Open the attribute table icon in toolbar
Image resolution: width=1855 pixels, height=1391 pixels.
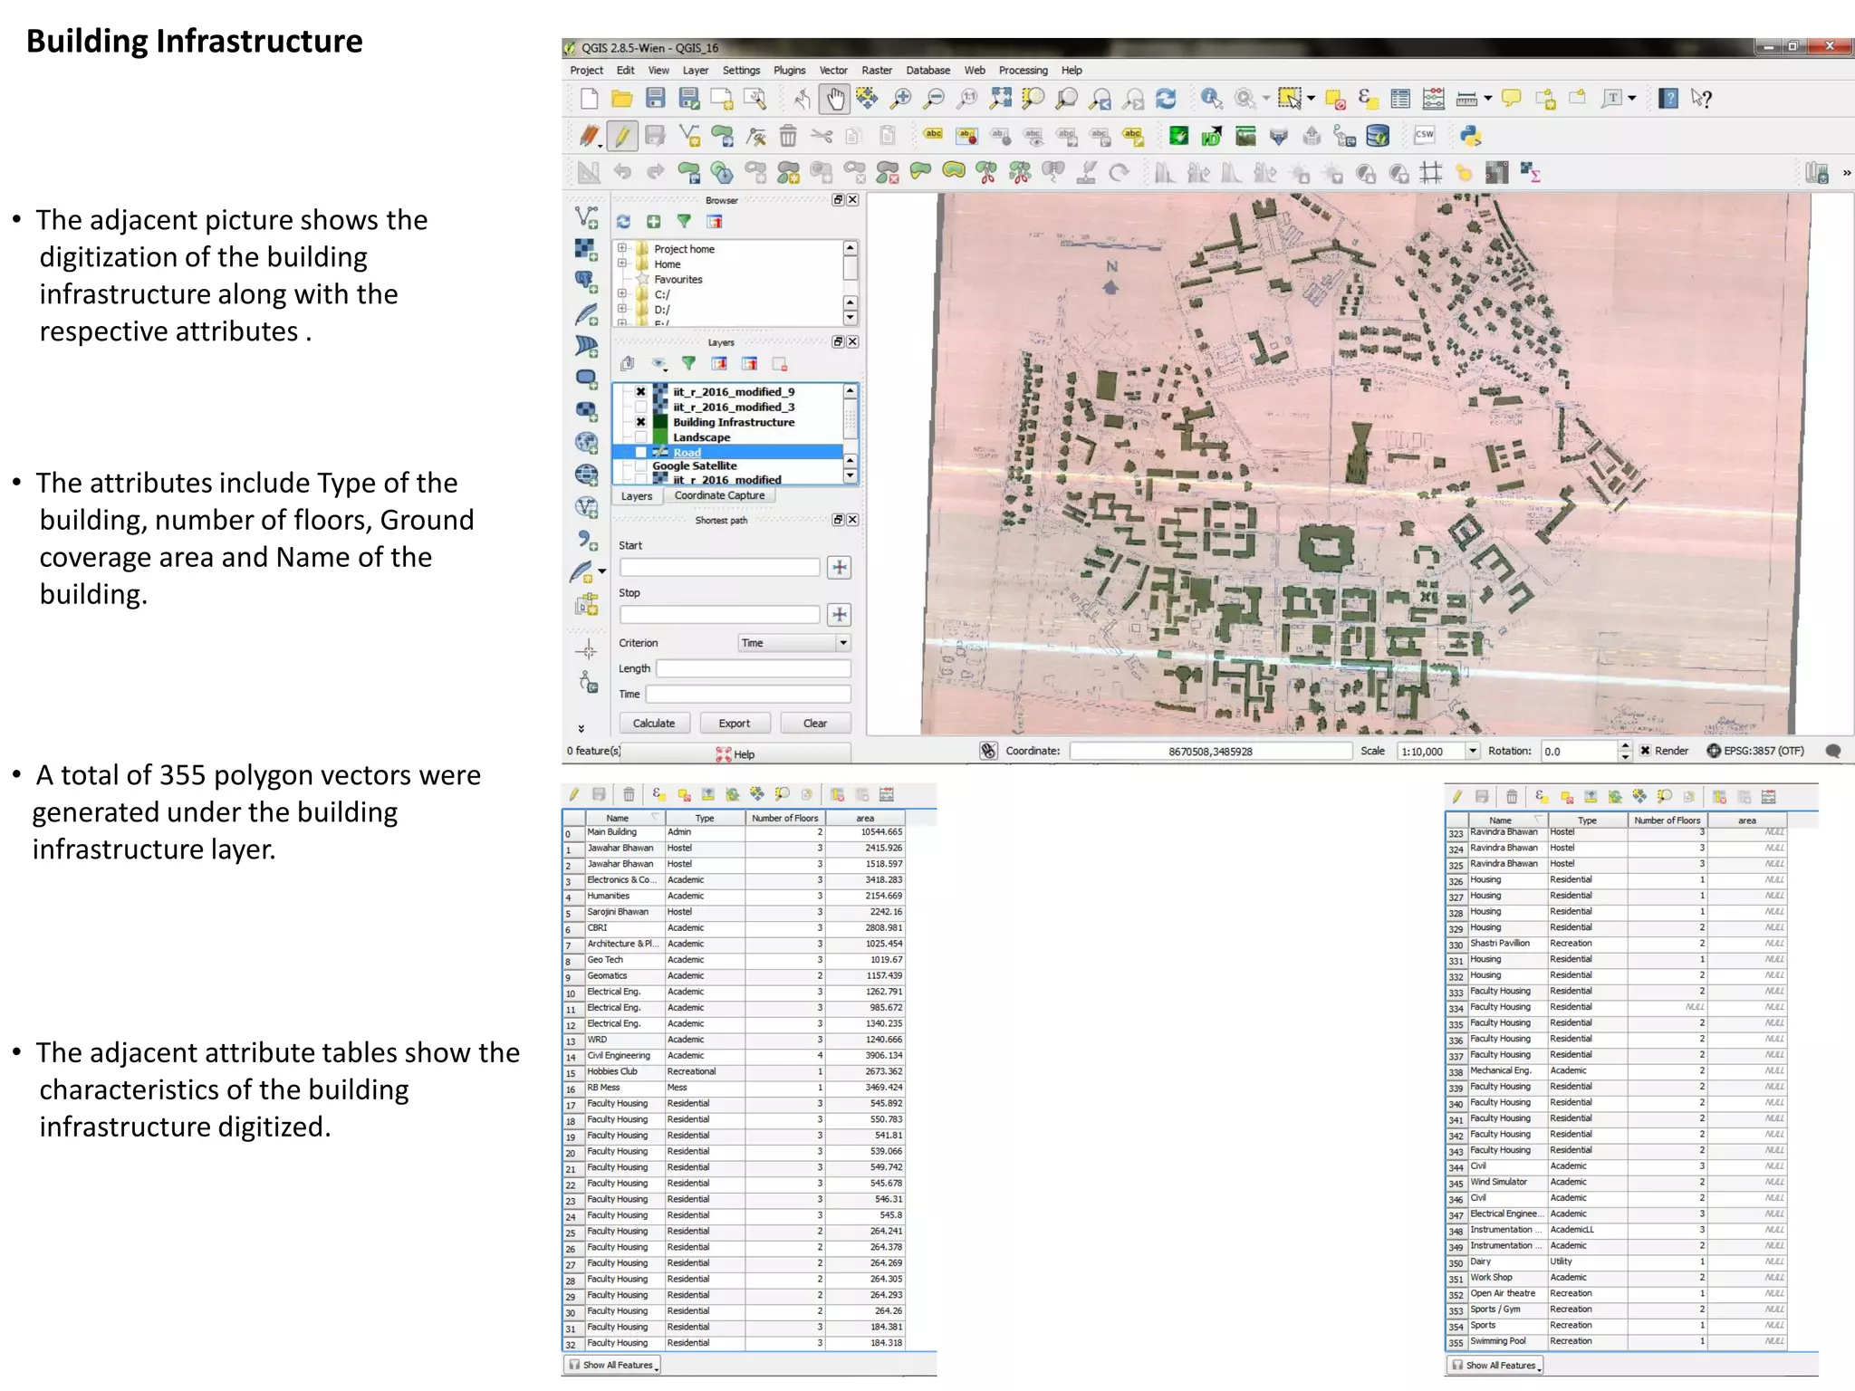click(1400, 99)
